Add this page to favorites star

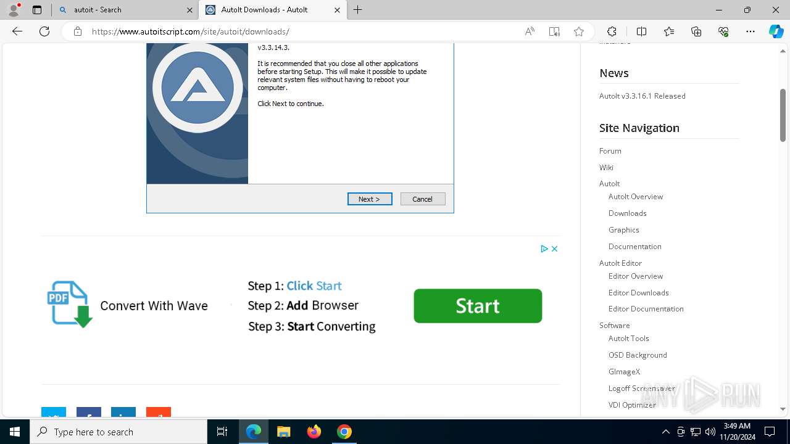(x=579, y=31)
